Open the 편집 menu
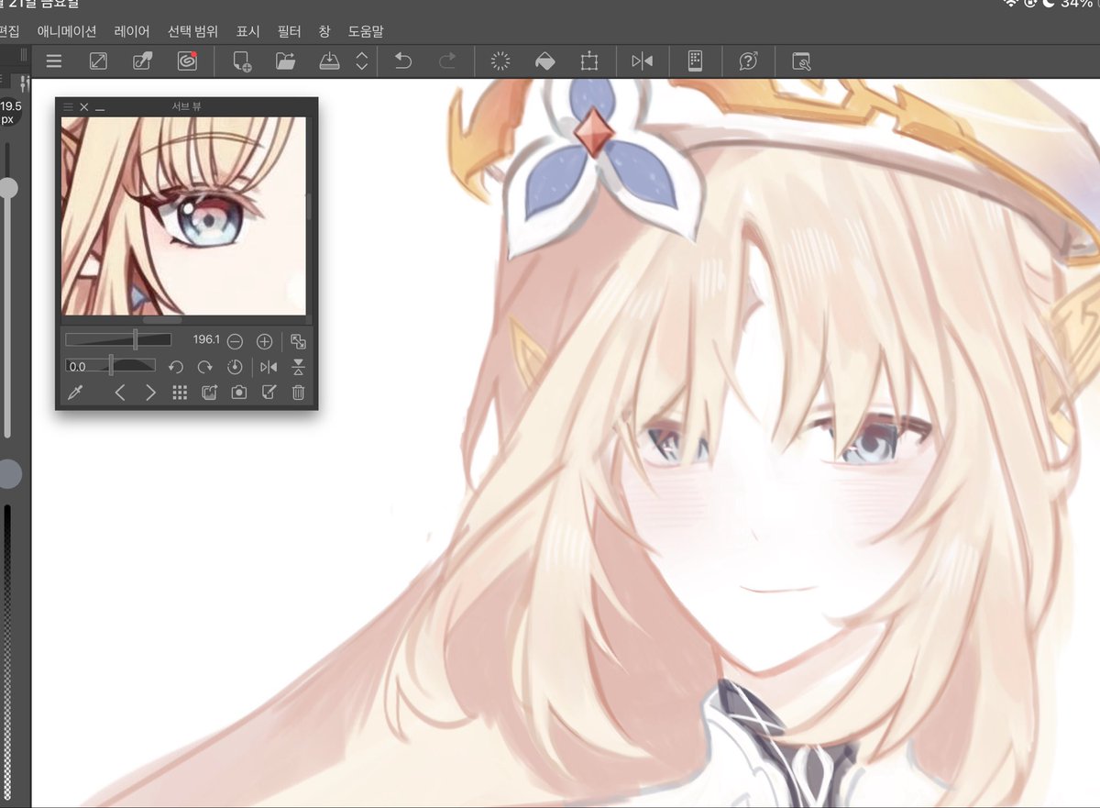The width and height of the screenshot is (1100, 808). [x=9, y=30]
